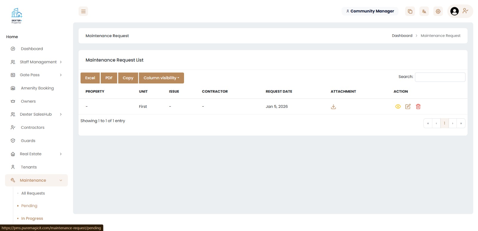Screen dimensions: 478x231
Task: Open the user profile avatar
Action: (x=454, y=11)
